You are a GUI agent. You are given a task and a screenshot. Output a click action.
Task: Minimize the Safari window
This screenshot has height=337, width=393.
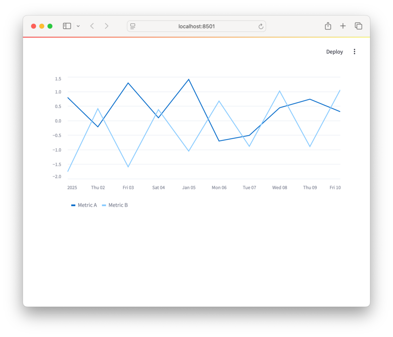pos(42,26)
